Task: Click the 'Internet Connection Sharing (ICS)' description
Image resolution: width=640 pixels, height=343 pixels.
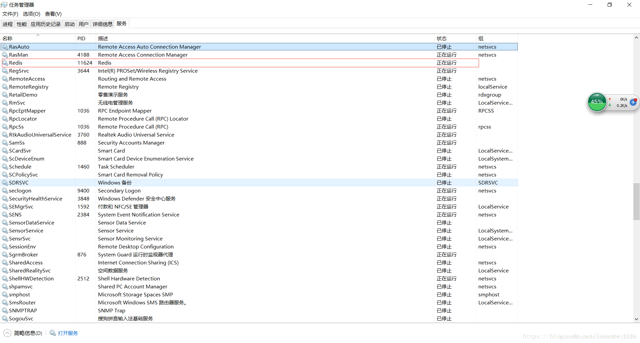Action: click(x=138, y=263)
